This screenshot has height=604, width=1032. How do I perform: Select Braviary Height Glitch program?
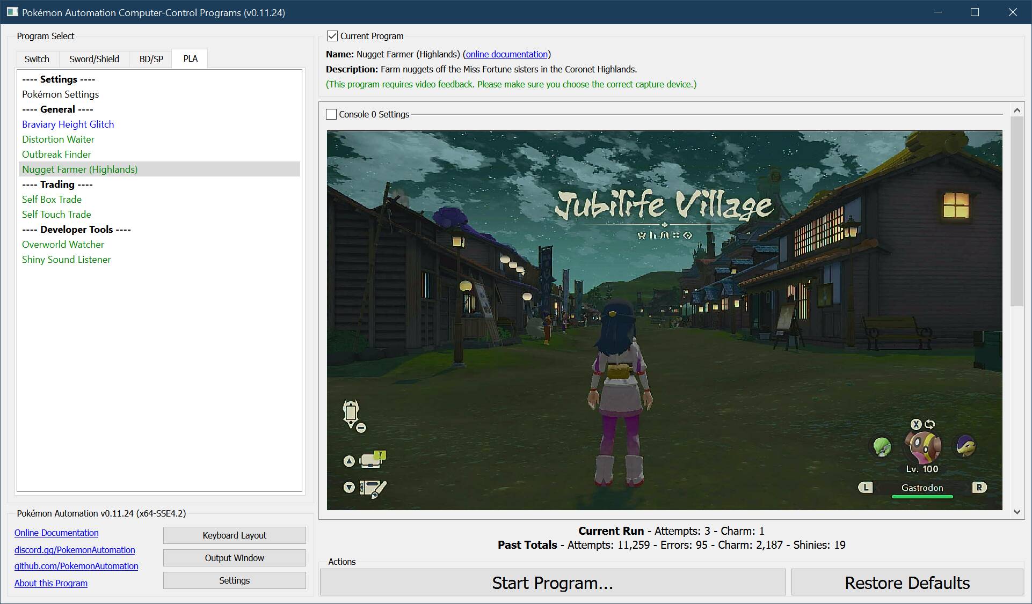coord(68,124)
